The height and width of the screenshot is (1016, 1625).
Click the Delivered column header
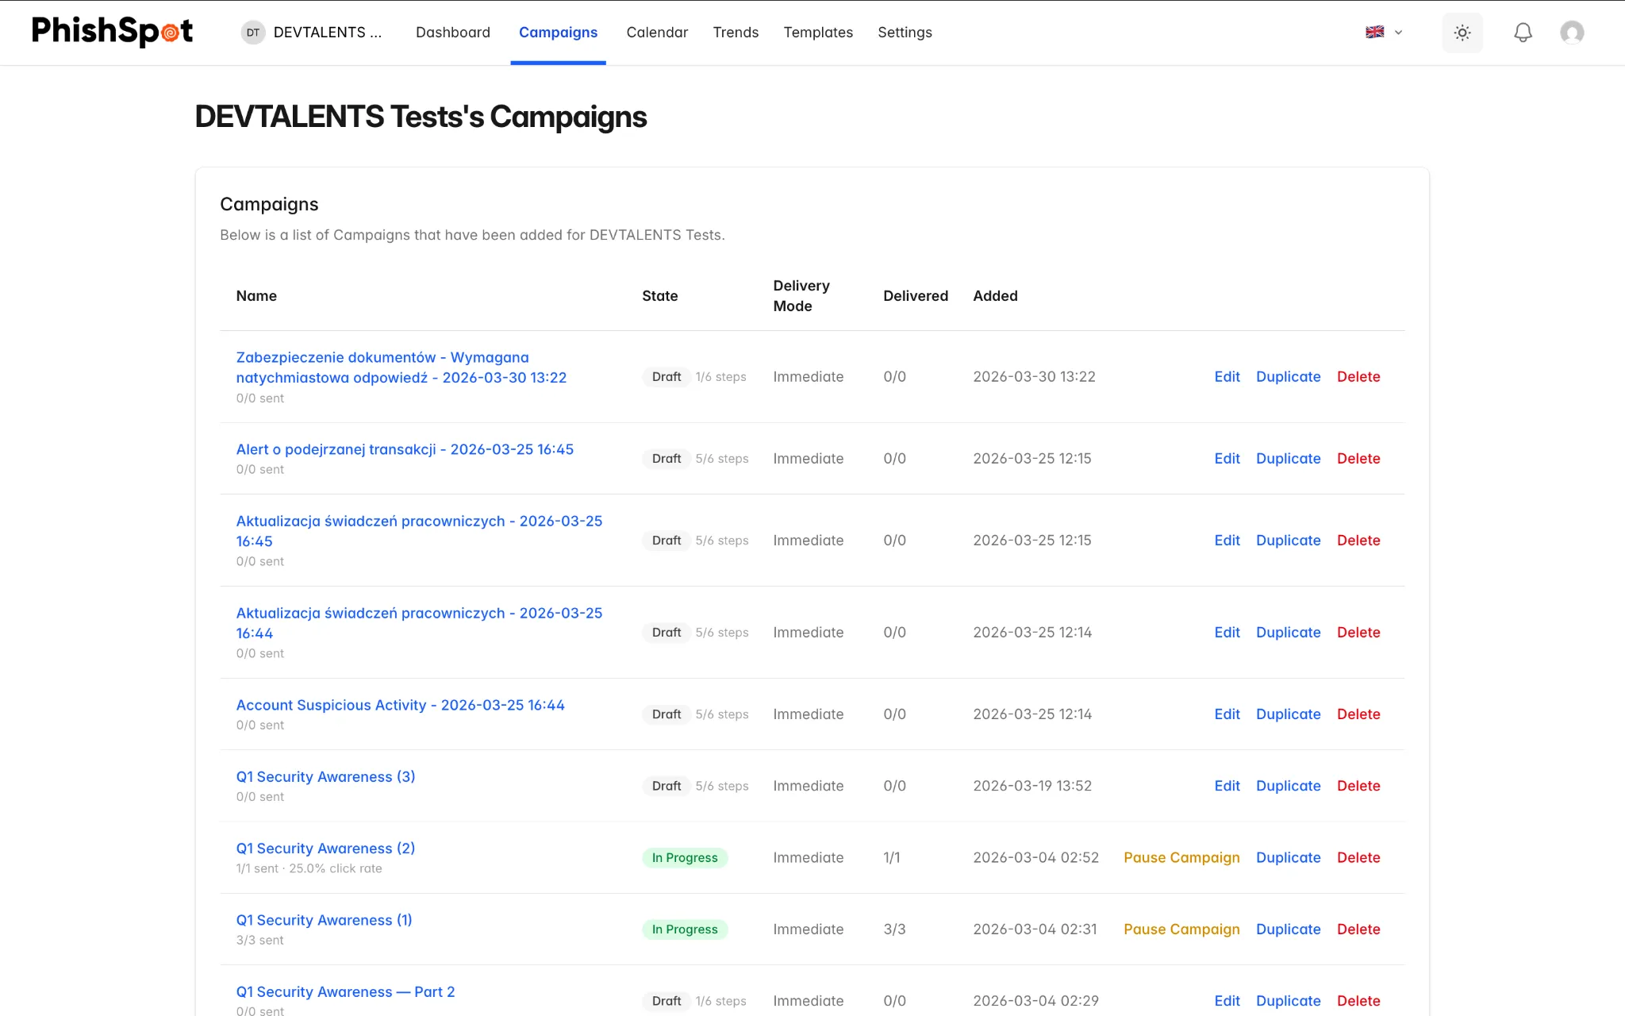click(916, 295)
